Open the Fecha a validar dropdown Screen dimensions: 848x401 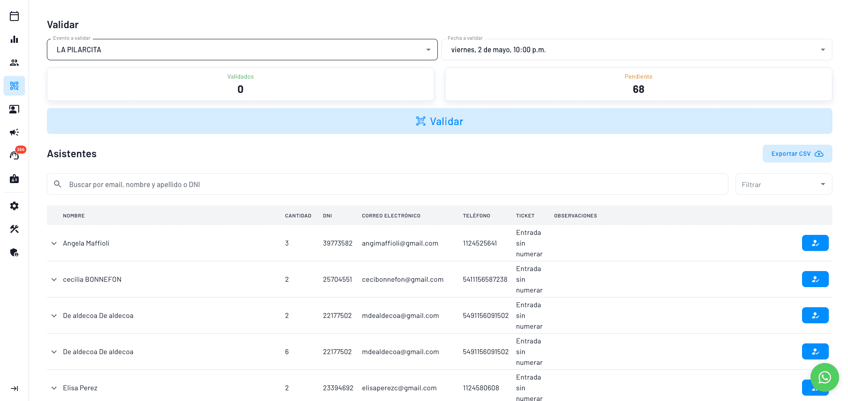tap(637, 50)
